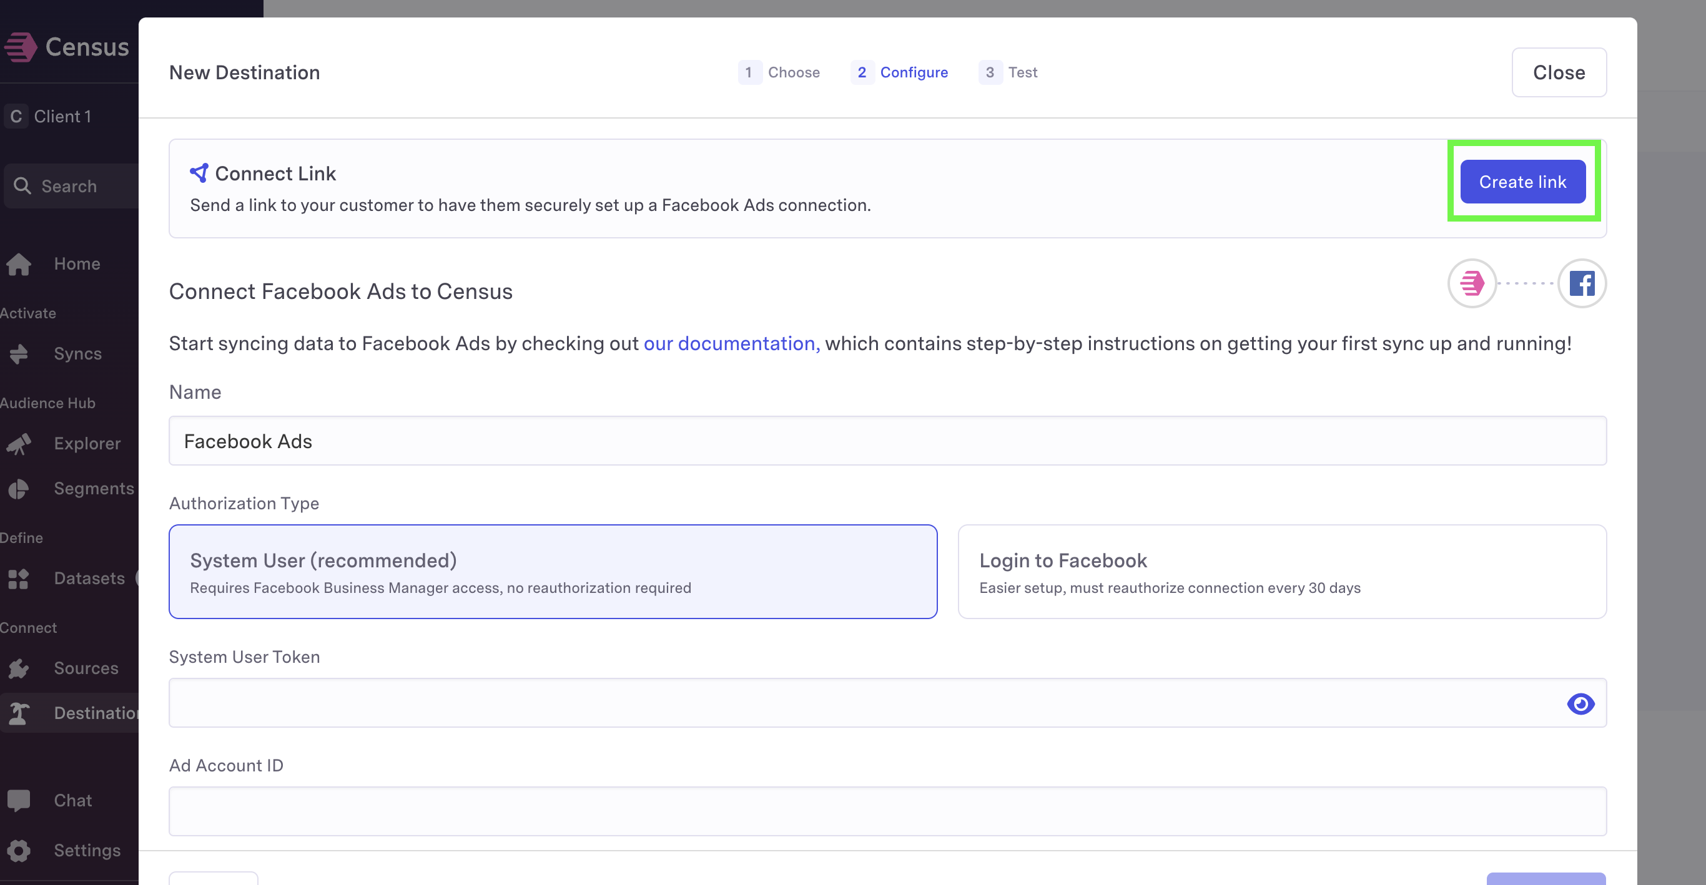The image size is (1706, 885).
Task: Click the Create link button
Action: [1522, 182]
